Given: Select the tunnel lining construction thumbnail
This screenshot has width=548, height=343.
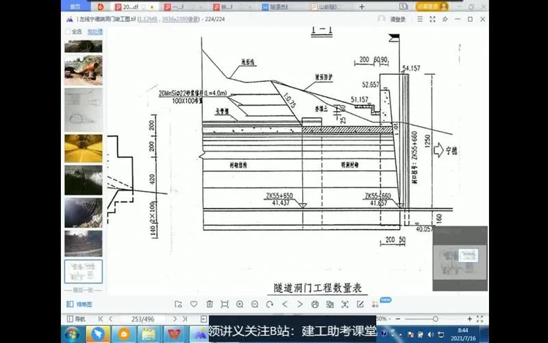Looking at the screenshot, I should (84, 244).
